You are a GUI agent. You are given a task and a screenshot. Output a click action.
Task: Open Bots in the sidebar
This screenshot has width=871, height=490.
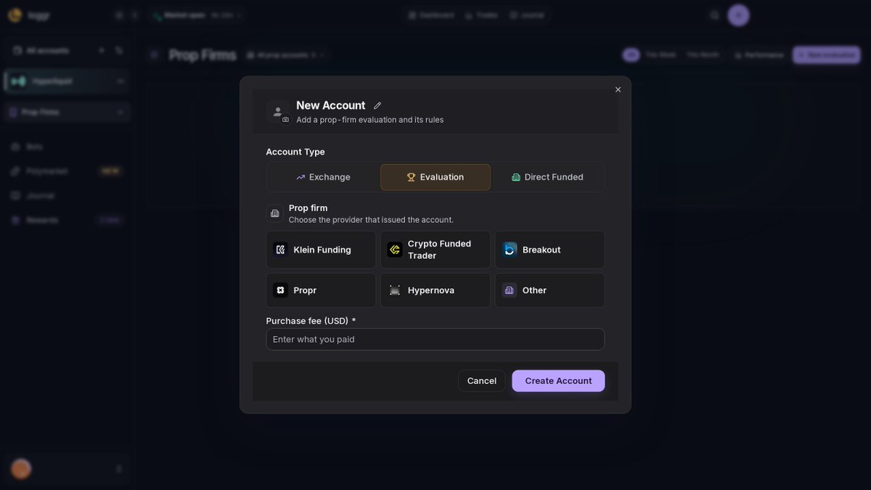tap(67, 147)
